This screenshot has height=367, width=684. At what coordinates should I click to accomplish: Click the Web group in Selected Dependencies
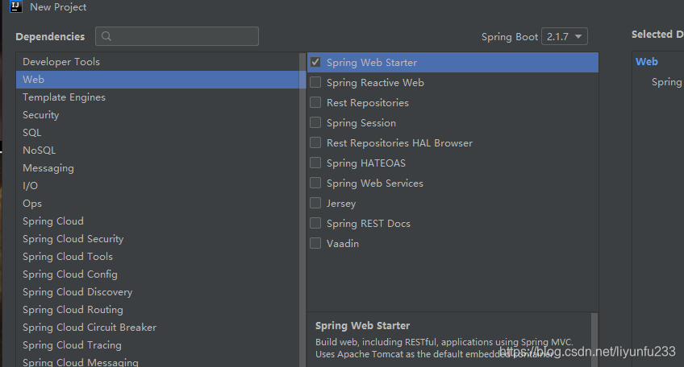click(646, 62)
